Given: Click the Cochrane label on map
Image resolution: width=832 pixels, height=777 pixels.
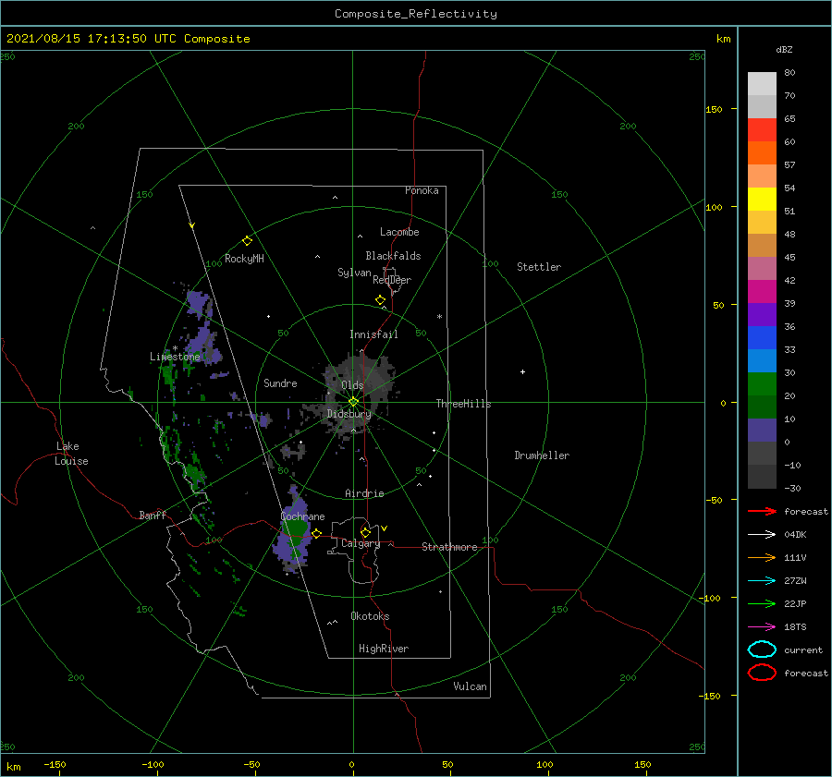Looking at the screenshot, I should coord(302,516).
